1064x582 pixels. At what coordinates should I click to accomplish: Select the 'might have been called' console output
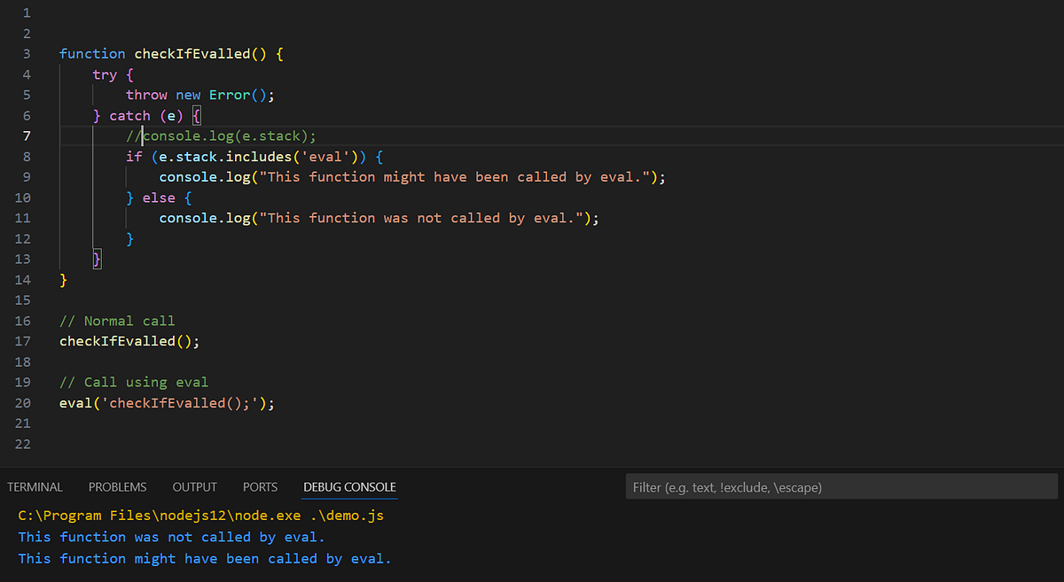pyautogui.click(x=202, y=558)
